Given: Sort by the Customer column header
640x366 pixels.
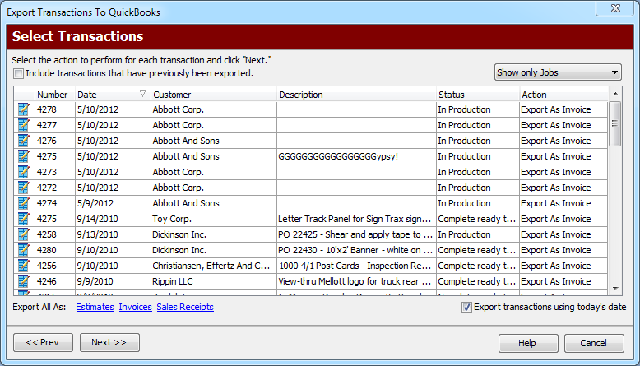Looking at the screenshot, I should click(x=213, y=95).
